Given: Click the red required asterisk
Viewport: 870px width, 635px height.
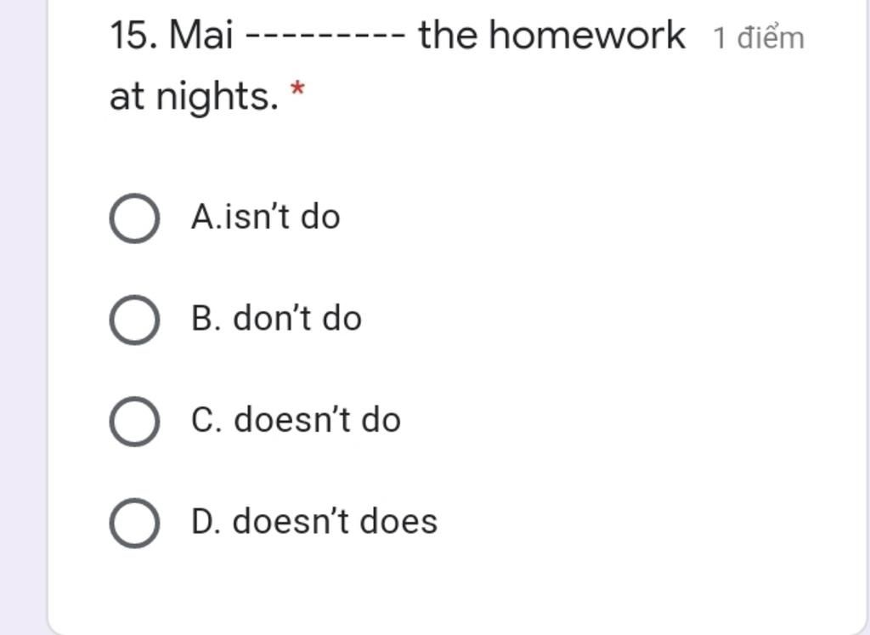Looking at the screenshot, I should point(297,88).
